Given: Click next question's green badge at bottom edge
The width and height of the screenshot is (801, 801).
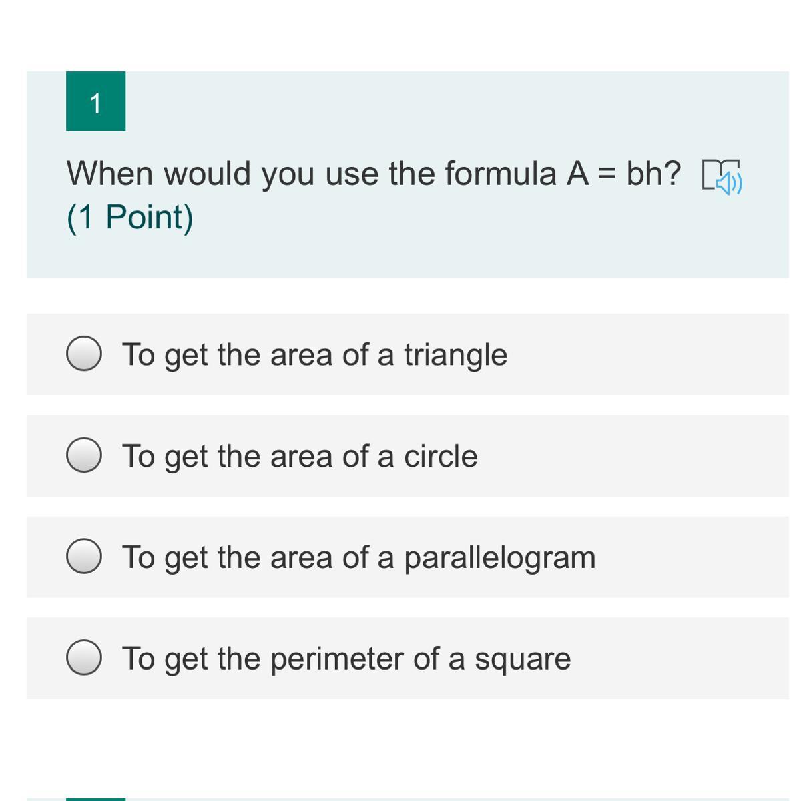Looking at the screenshot, I should 95,799.
